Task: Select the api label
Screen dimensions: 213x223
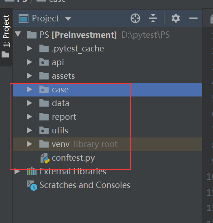Action: 58,62
